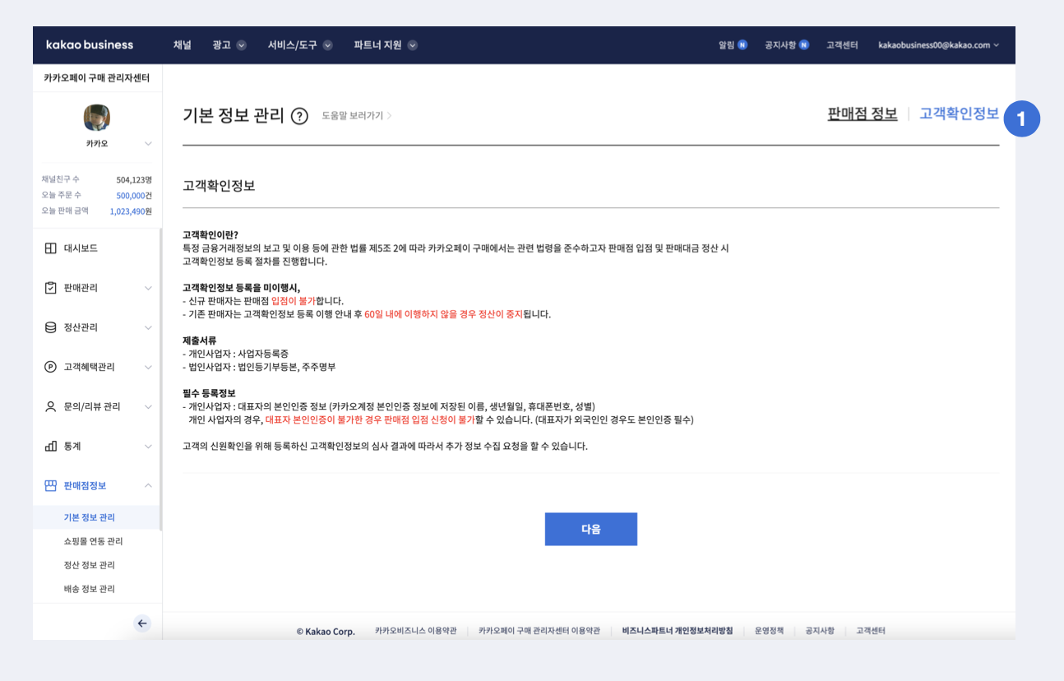Image resolution: width=1064 pixels, height=681 pixels.
Task: Collapse sidebar with the left arrow button
Action: (142, 623)
